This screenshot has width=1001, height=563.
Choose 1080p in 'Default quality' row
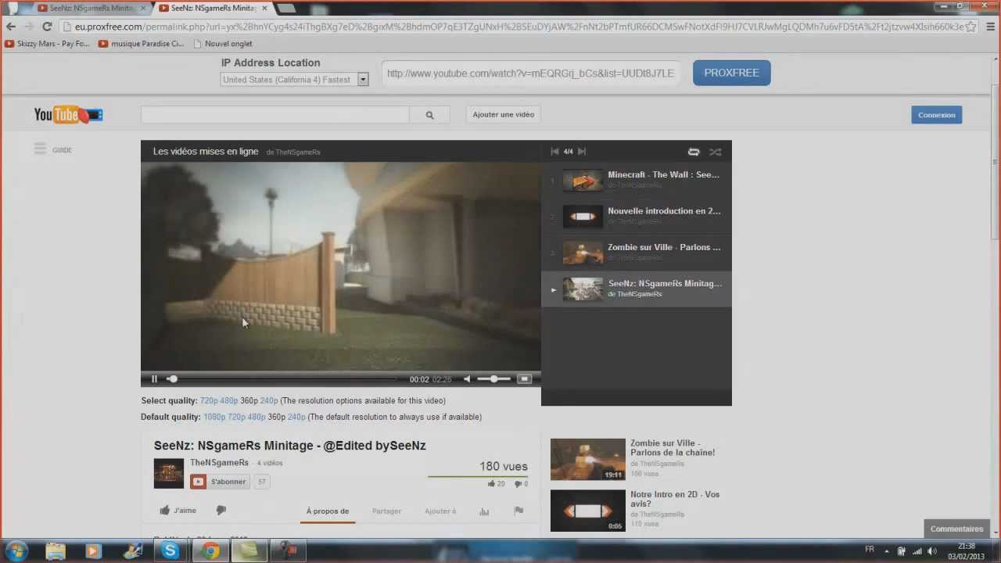pyautogui.click(x=214, y=417)
